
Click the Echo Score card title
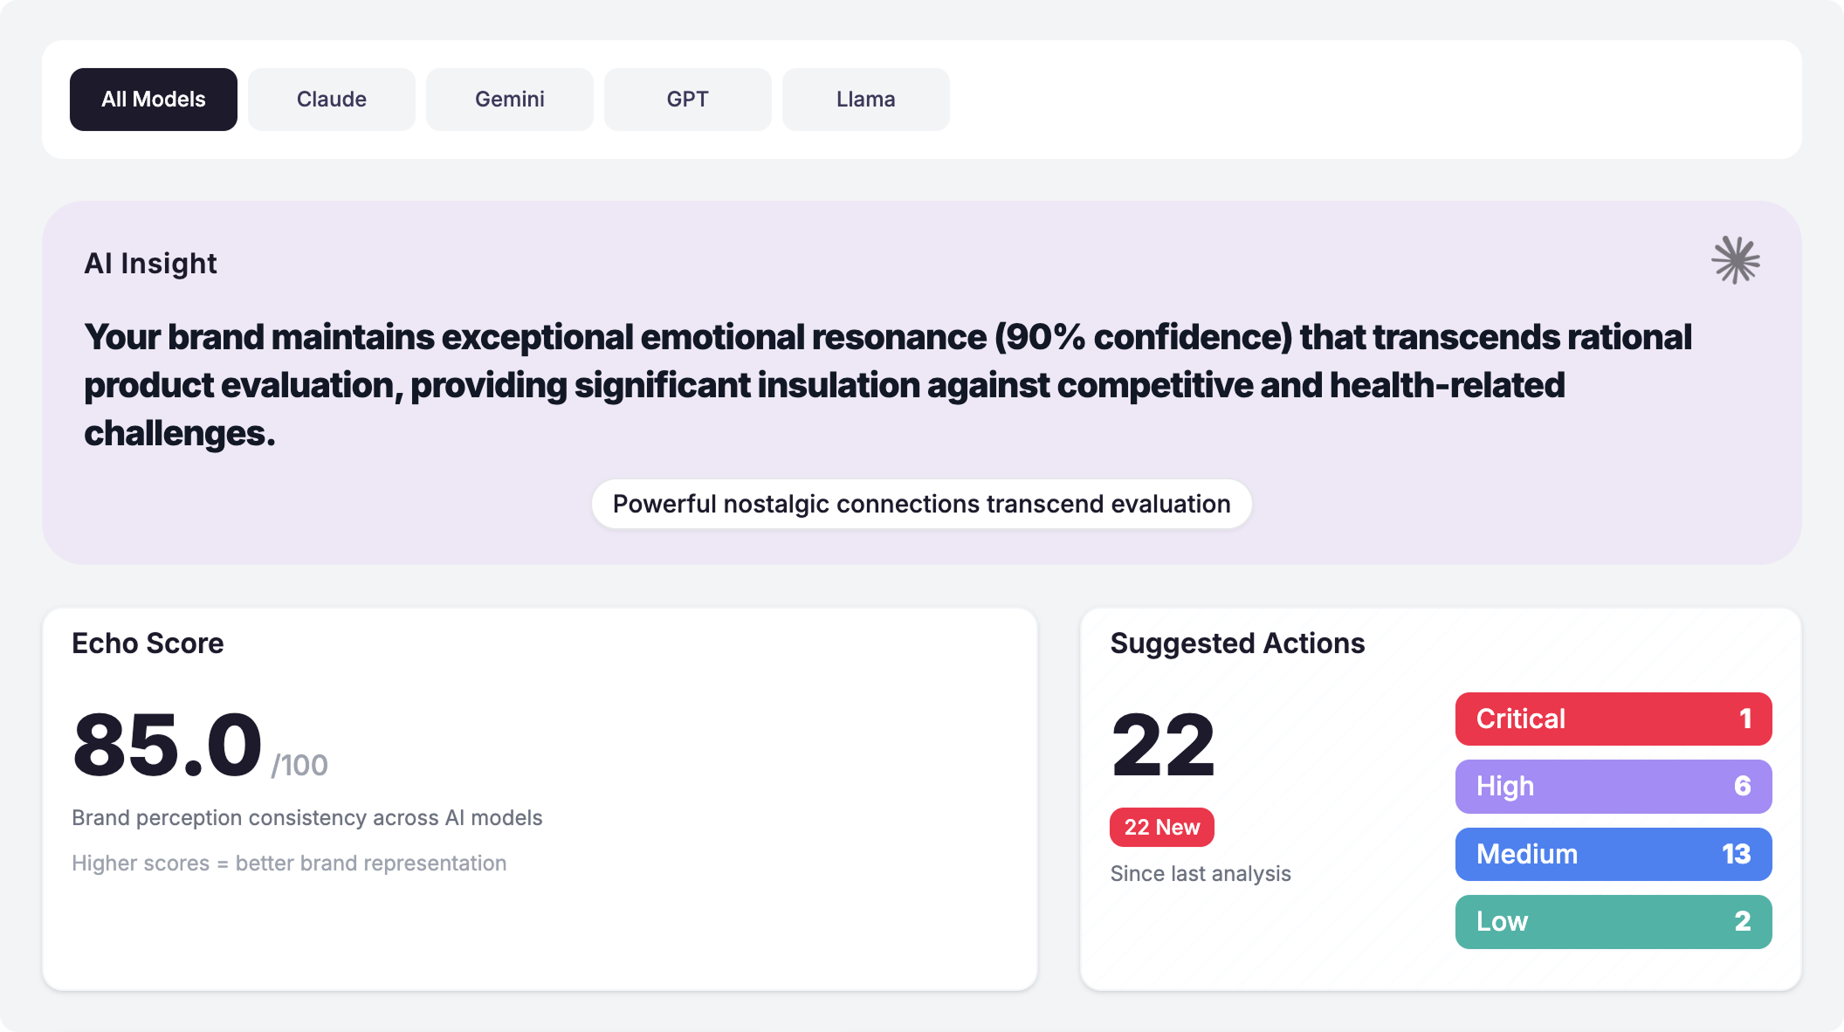click(x=148, y=643)
